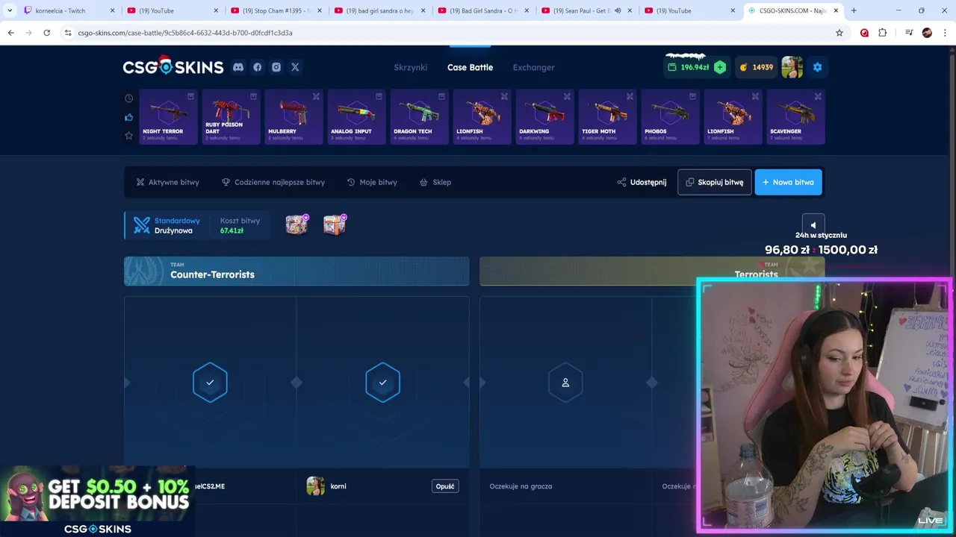Click the green plus to add balance
The image size is (956, 537).
719,67
